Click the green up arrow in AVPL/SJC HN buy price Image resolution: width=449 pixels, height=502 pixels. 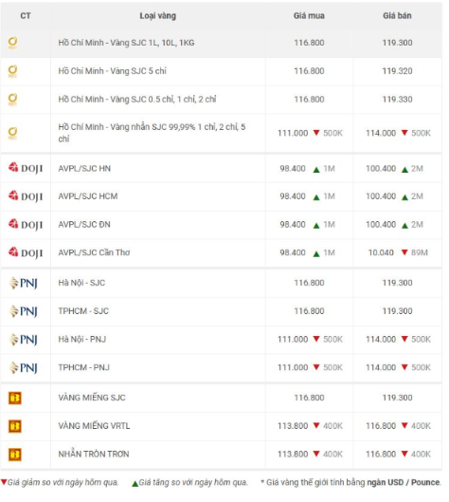[x=316, y=169]
